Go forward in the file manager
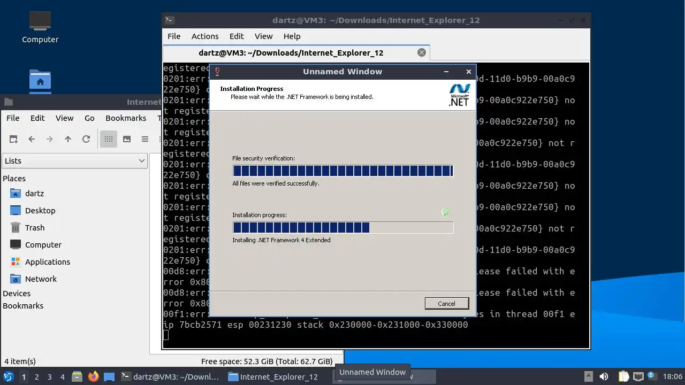 coord(50,139)
